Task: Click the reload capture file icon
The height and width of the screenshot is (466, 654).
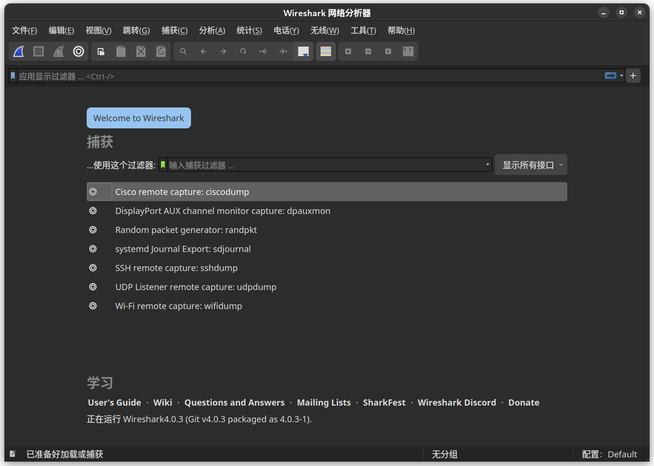Action: [161, 51]
